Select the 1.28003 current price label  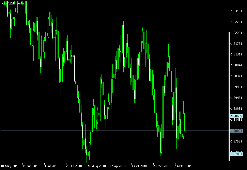[236, 131]
